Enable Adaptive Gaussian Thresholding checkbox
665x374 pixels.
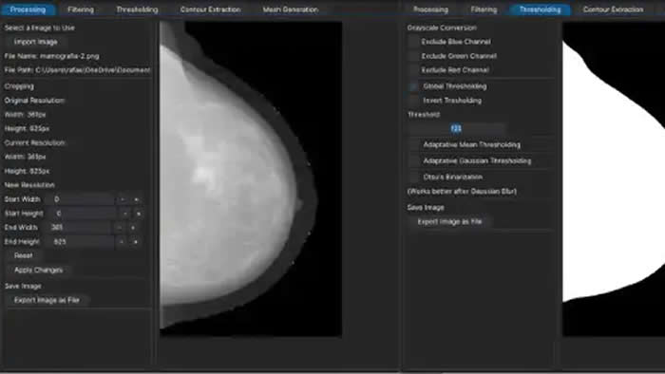[x=413, y=161]
